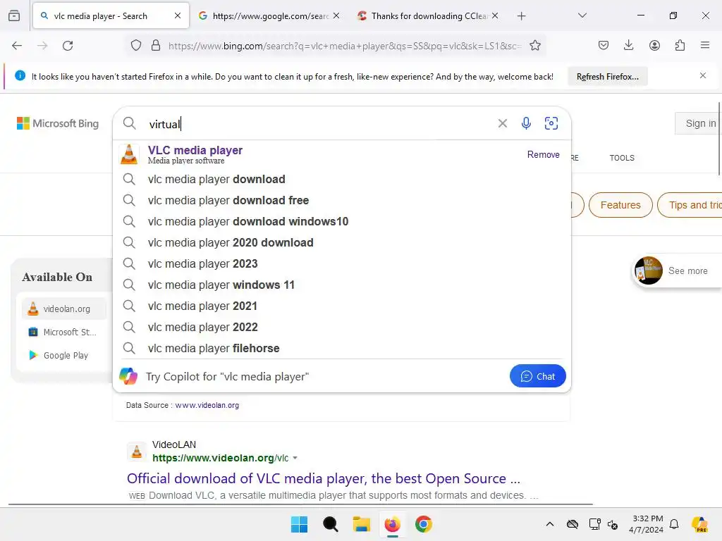
Task: Open Google Play under Available On
Action: 63,355
